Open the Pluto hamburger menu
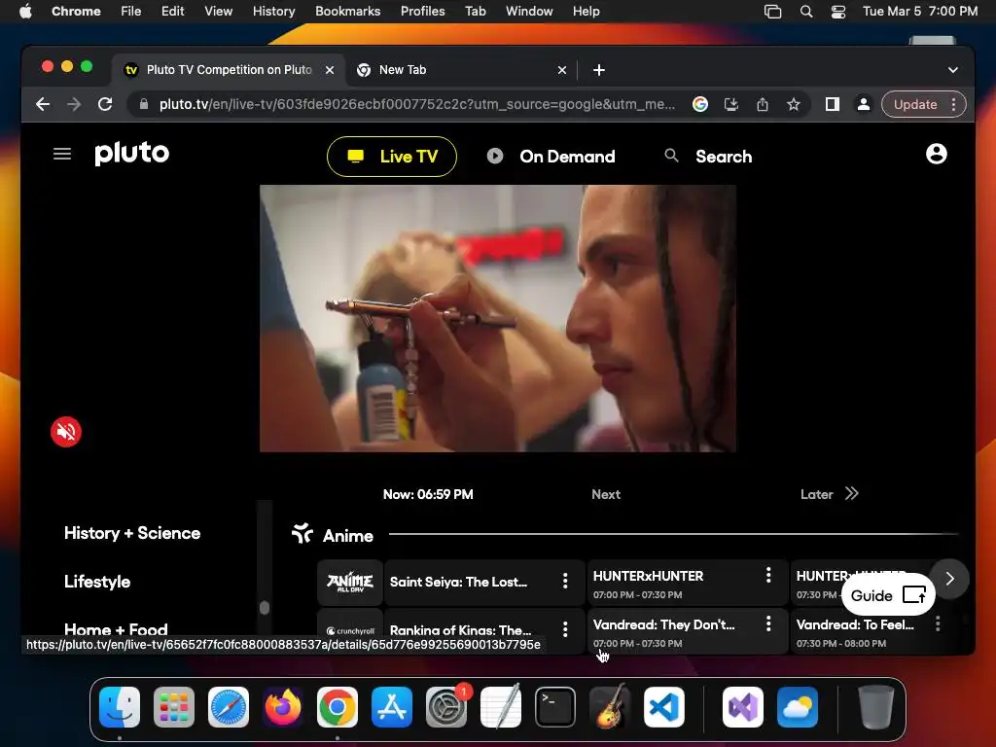This screenshot has width=996, height=747. (61, 154)
